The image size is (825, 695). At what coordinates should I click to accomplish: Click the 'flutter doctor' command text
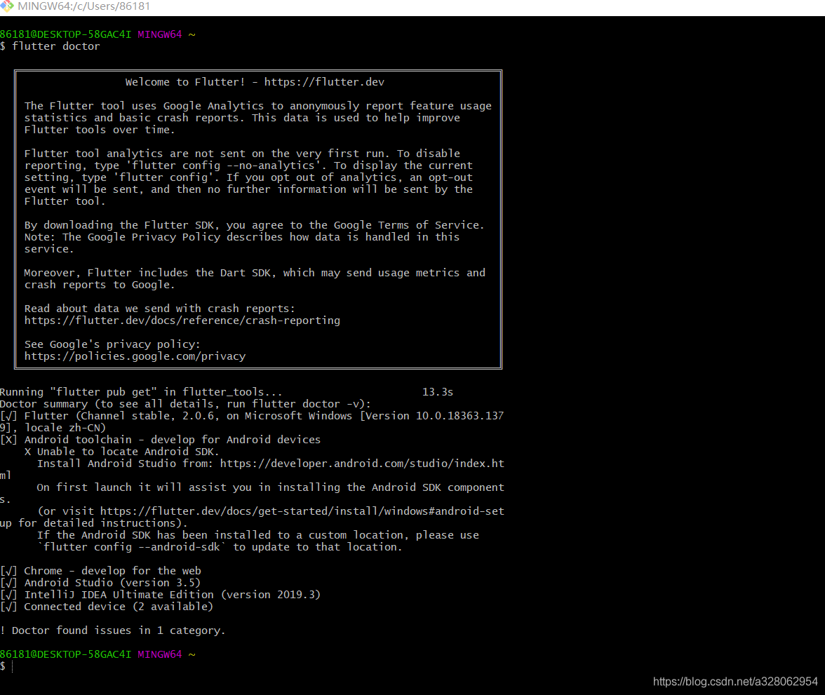pyautogui.click(x=56, y=46)
